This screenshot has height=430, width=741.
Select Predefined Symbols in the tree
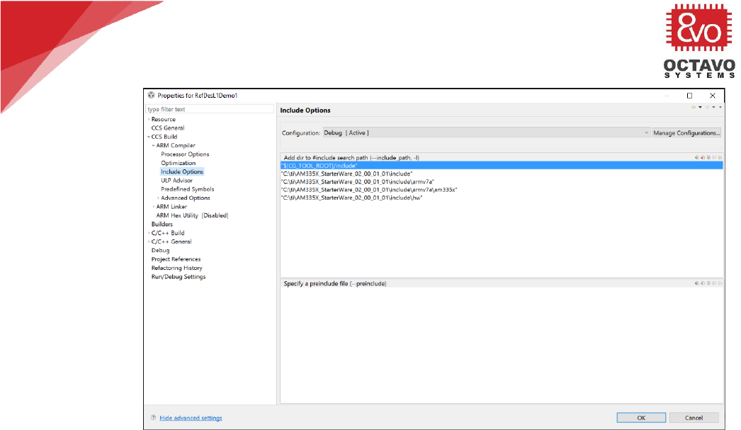coord(188,189)
